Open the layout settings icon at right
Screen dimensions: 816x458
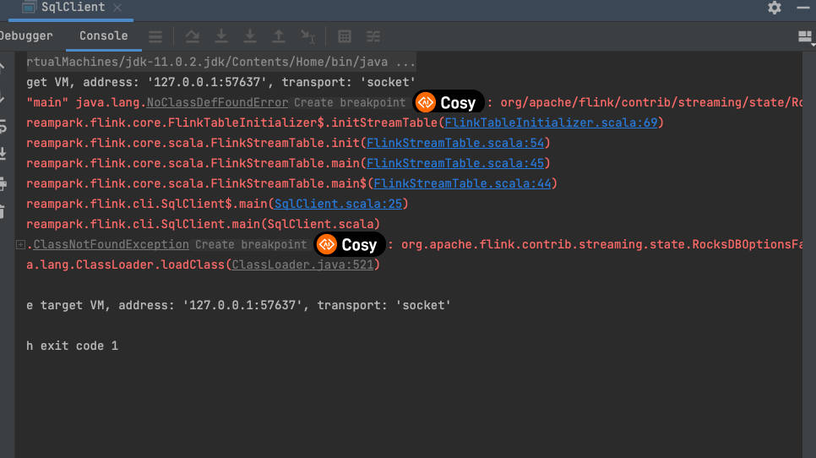805,36
